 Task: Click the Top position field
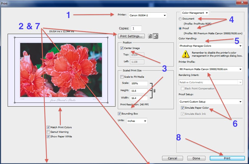click(x=137, y=55)
